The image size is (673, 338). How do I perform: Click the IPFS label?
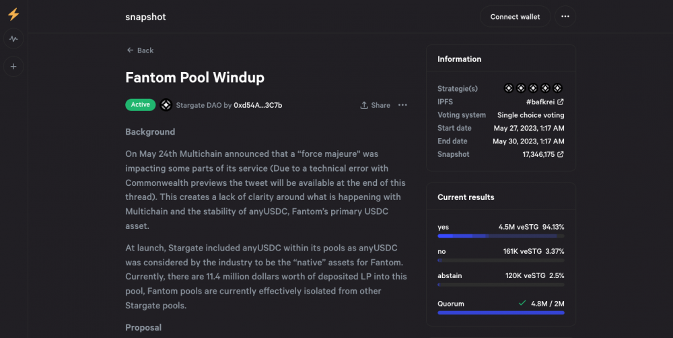point(445,102)
